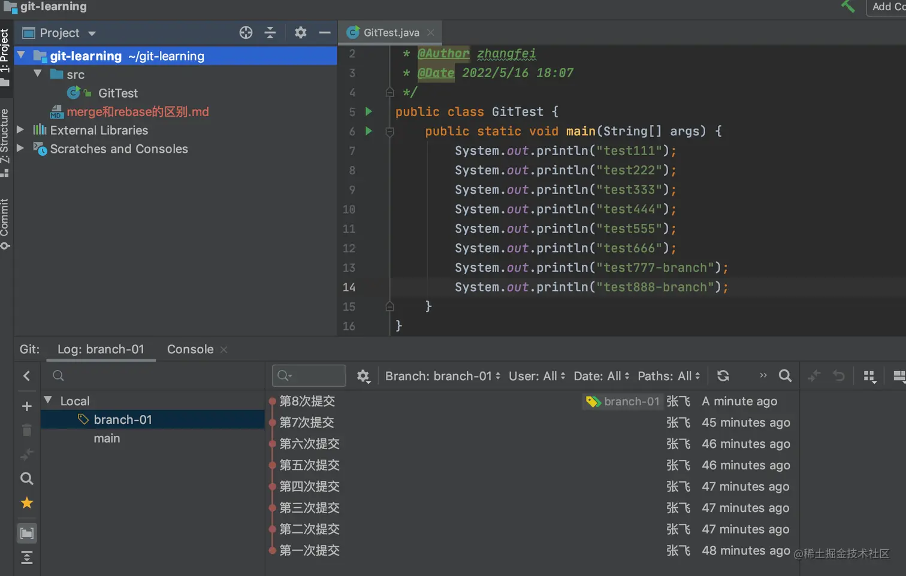Open Project panel settings gear
The height and width of the screenshot is (576, 906).
pyautogui.click(x=300, y=33)
